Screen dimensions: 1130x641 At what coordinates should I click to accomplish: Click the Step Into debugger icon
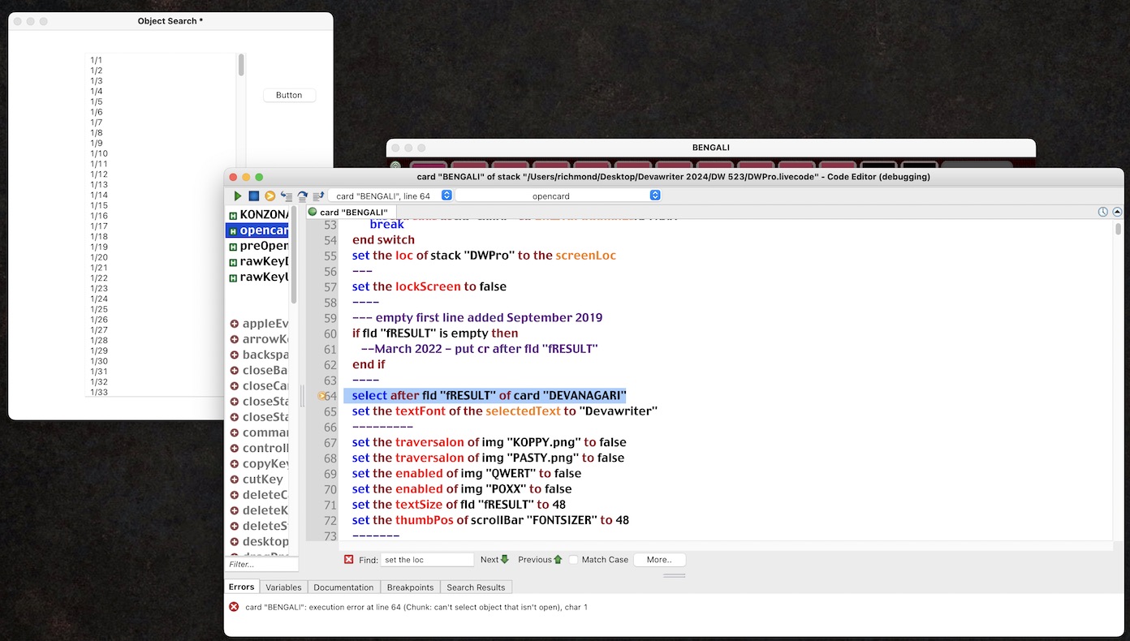[x=287, y=196]
